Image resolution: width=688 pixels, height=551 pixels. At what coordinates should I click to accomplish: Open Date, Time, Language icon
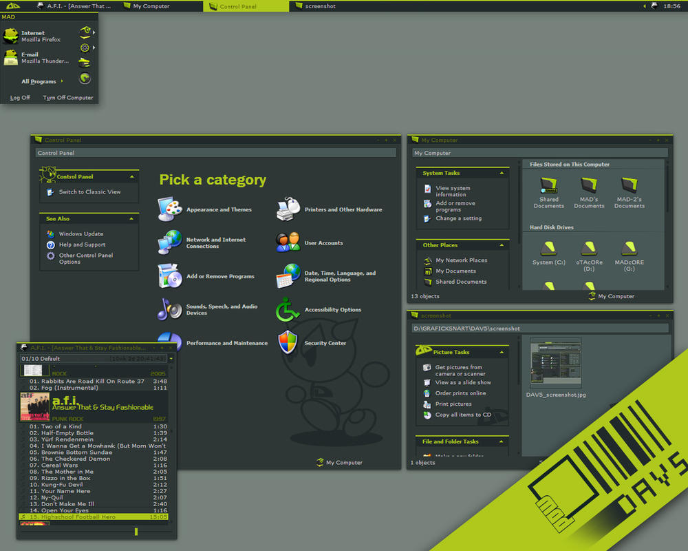click(288, 276)
